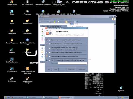Open the Programme desktop shortcut icon
The image size is (133, 99).
[x=27, y=11]
